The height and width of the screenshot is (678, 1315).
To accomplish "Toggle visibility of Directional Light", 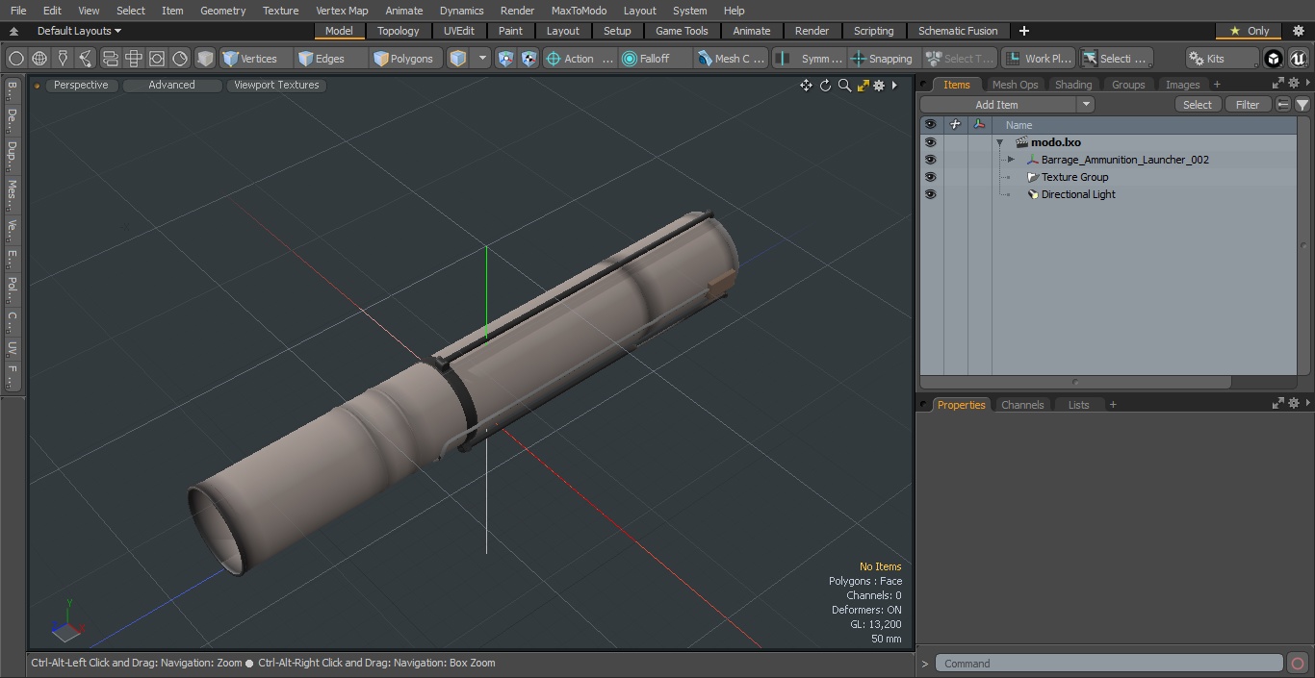I will point(930,194).
